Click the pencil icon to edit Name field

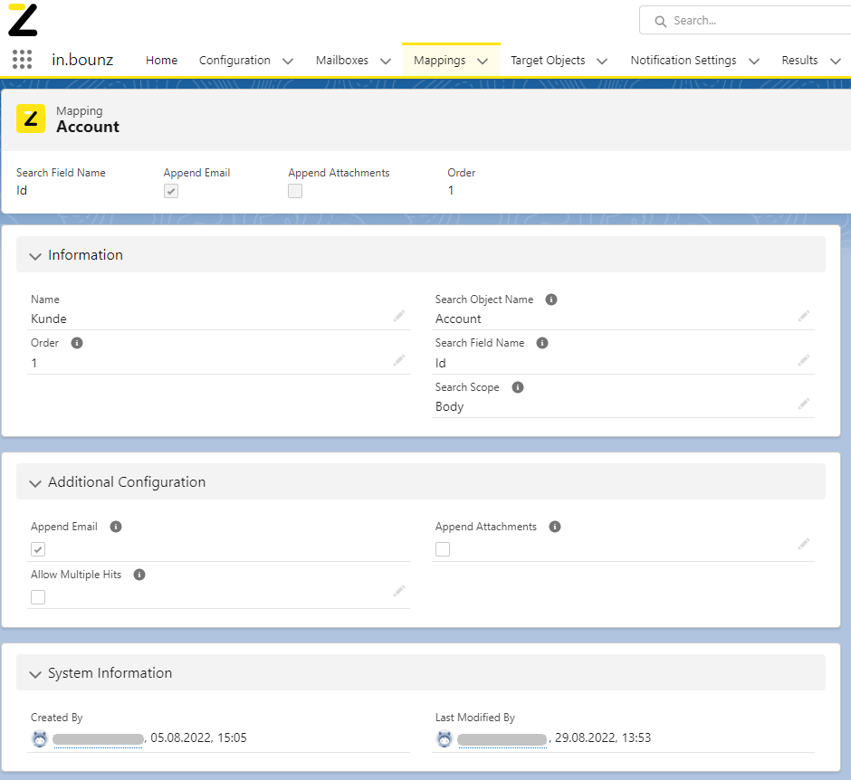tap(399, 316)
